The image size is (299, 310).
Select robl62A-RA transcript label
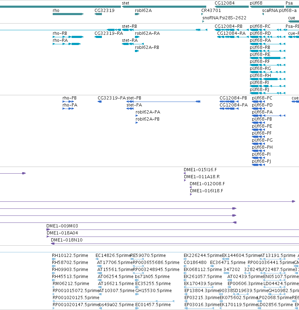pos(148,33)
